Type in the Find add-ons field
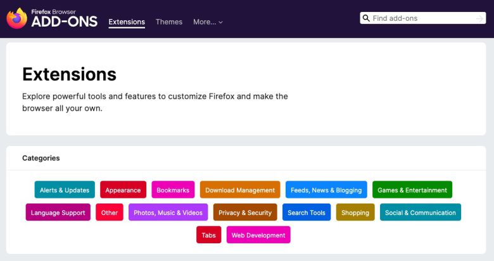This screenshot has height=261, width=494. point(421,18)
